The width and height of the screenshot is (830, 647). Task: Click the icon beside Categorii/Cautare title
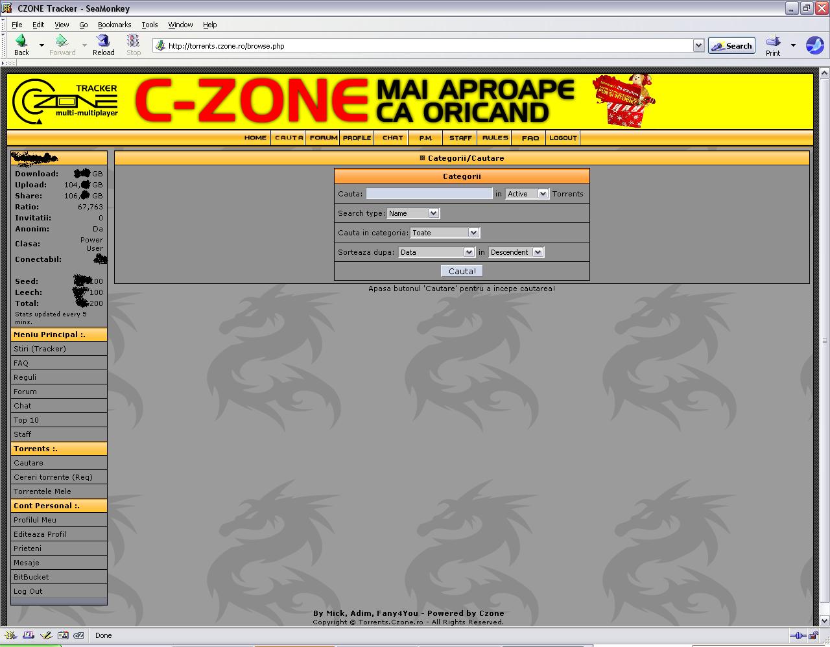(x=422, y=158)
